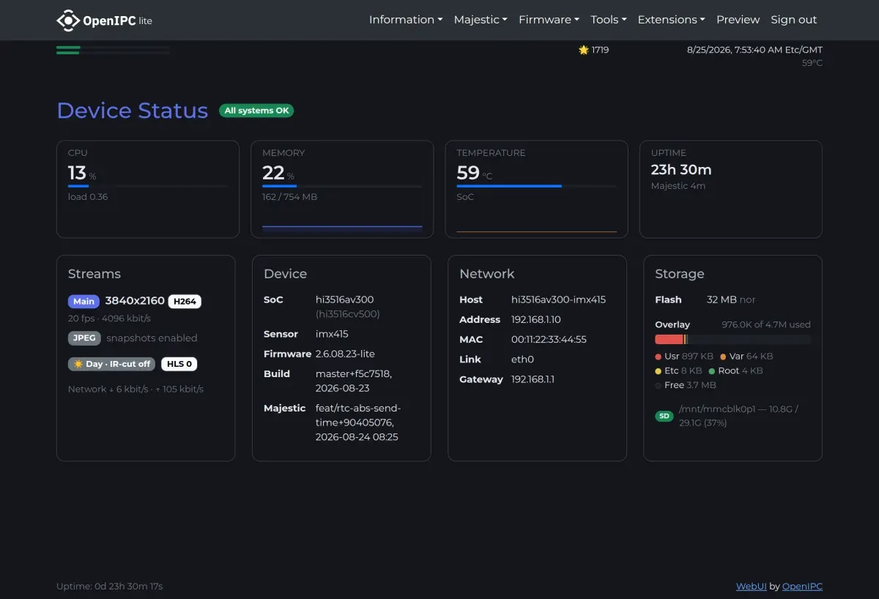
Task: Click the IP address 192.168.1.10
Action: tap(536, 319)
